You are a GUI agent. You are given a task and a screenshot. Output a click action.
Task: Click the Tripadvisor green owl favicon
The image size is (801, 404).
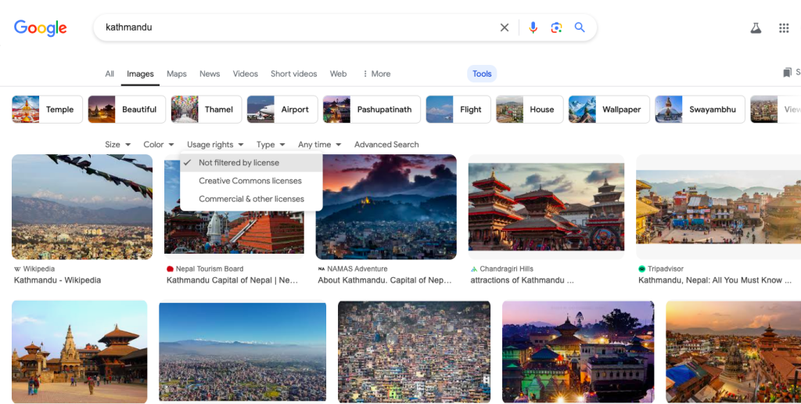[x=641, y=269]
